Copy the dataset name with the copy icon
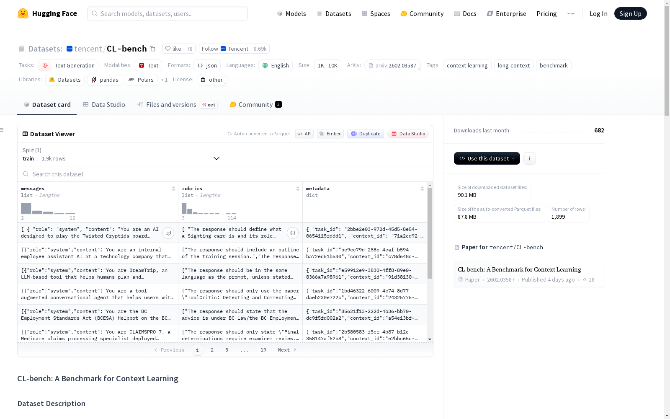 (153, 49)
